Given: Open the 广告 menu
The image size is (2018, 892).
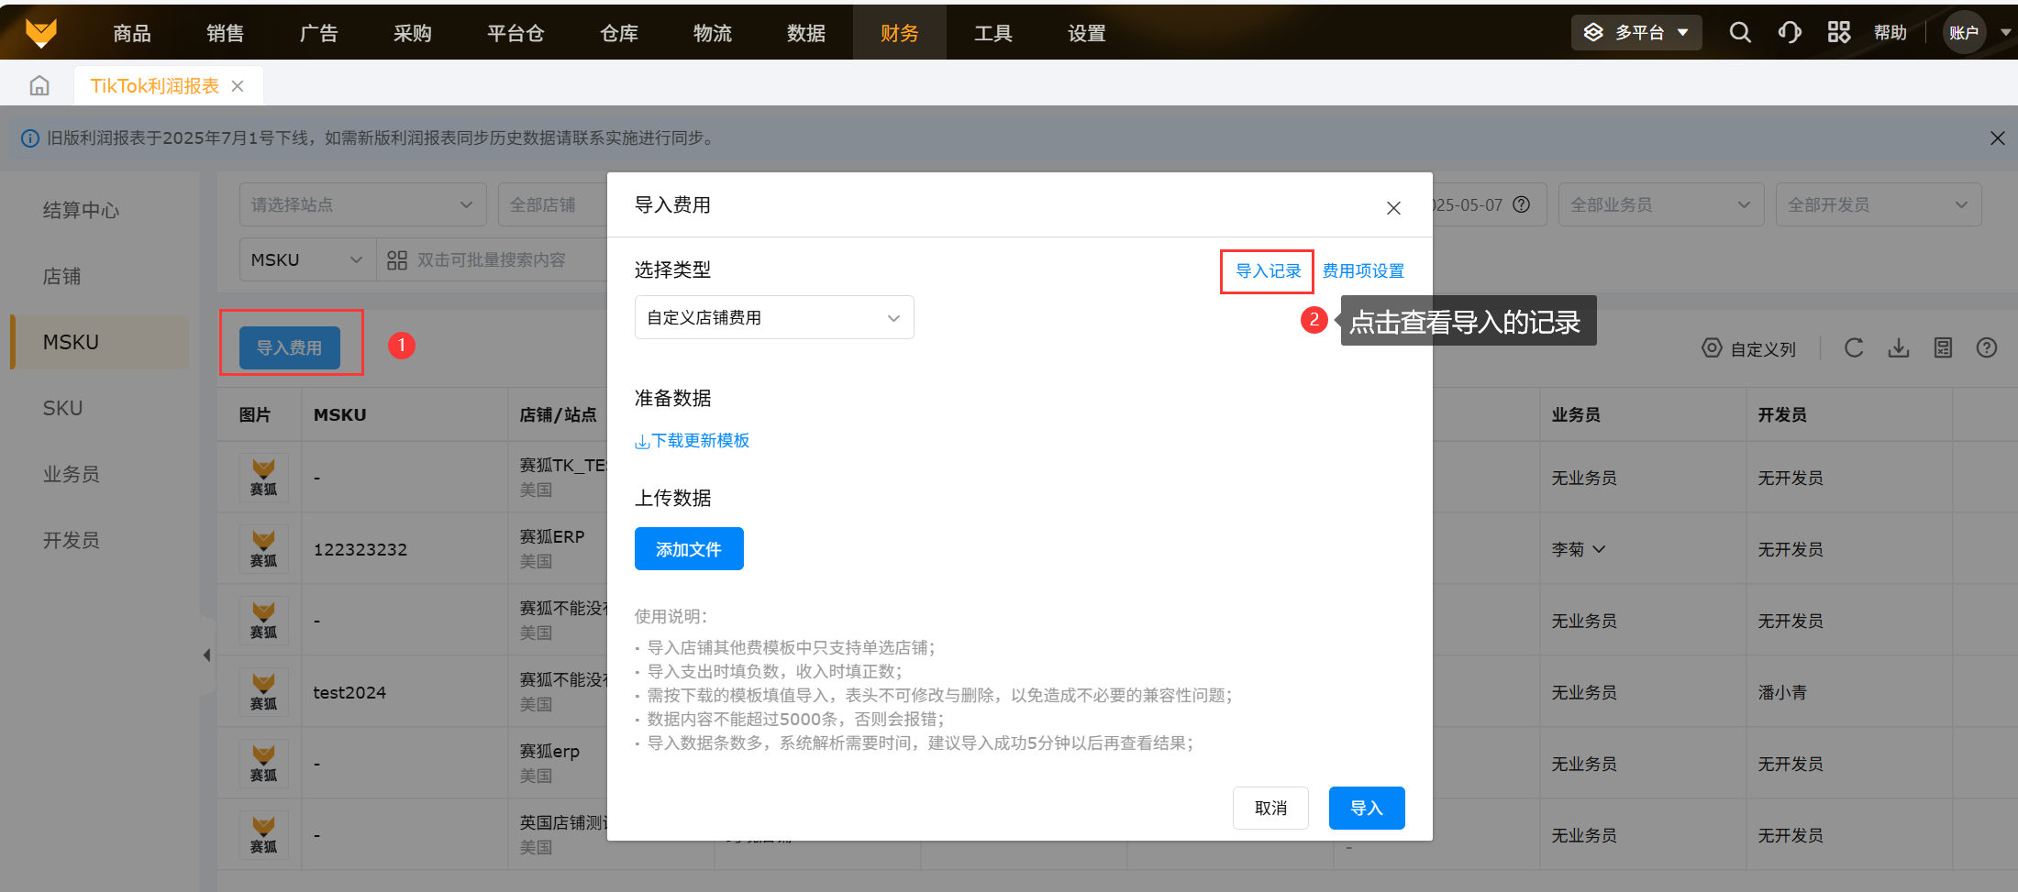Looking at the screenshot, I should [319, 33].
